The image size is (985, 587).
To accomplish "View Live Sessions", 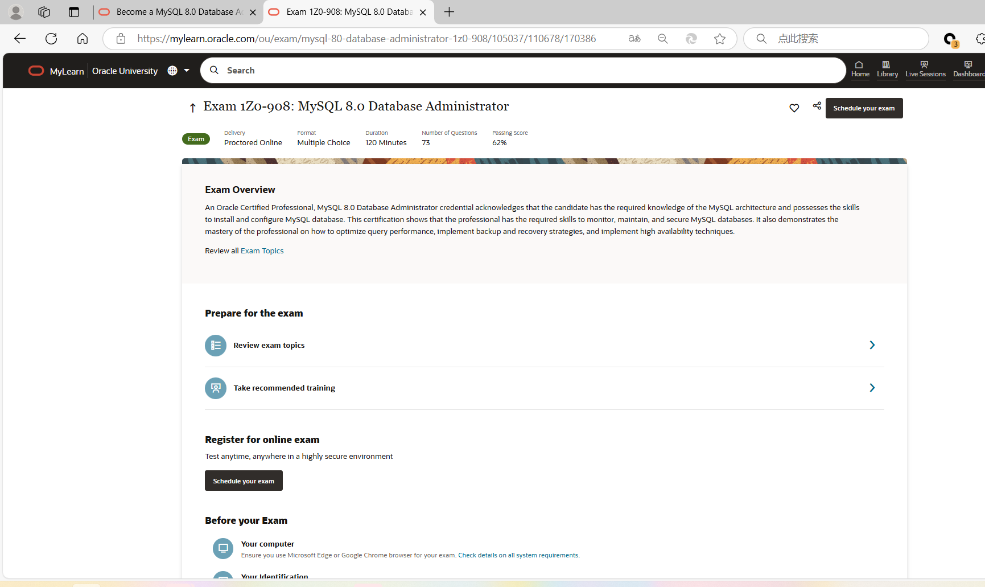I will tap(925, 69).
